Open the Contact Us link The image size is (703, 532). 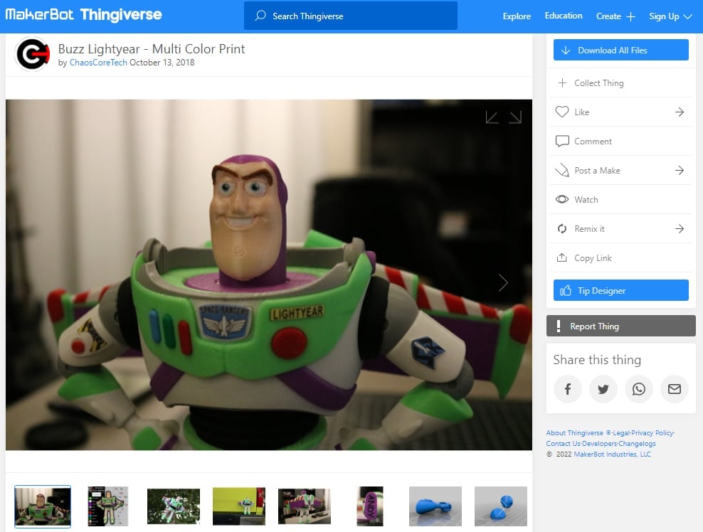(563, 444)
